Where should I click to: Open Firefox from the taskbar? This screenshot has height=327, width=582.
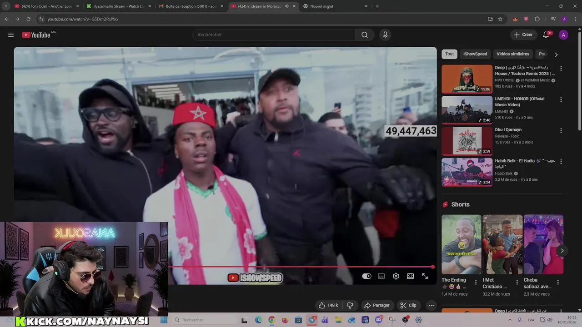(285, 320)
